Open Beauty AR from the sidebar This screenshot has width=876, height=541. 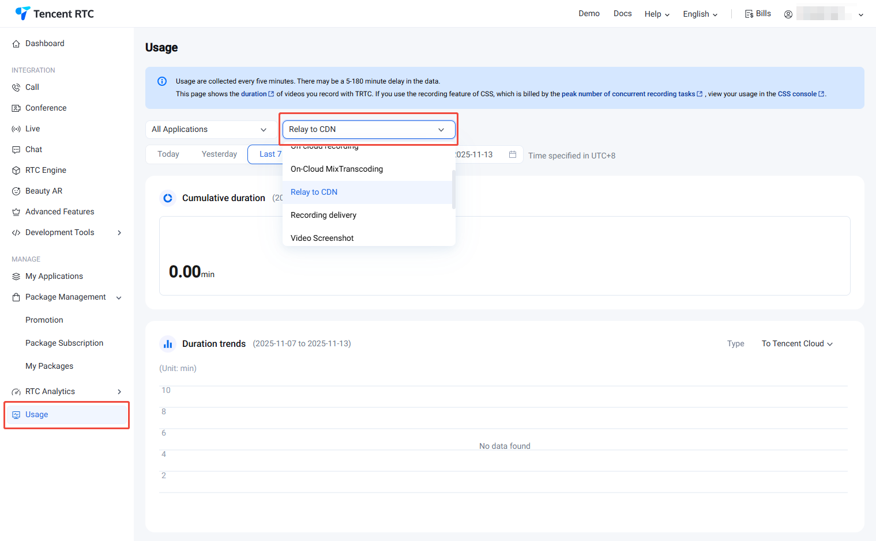tap(44, 191)
